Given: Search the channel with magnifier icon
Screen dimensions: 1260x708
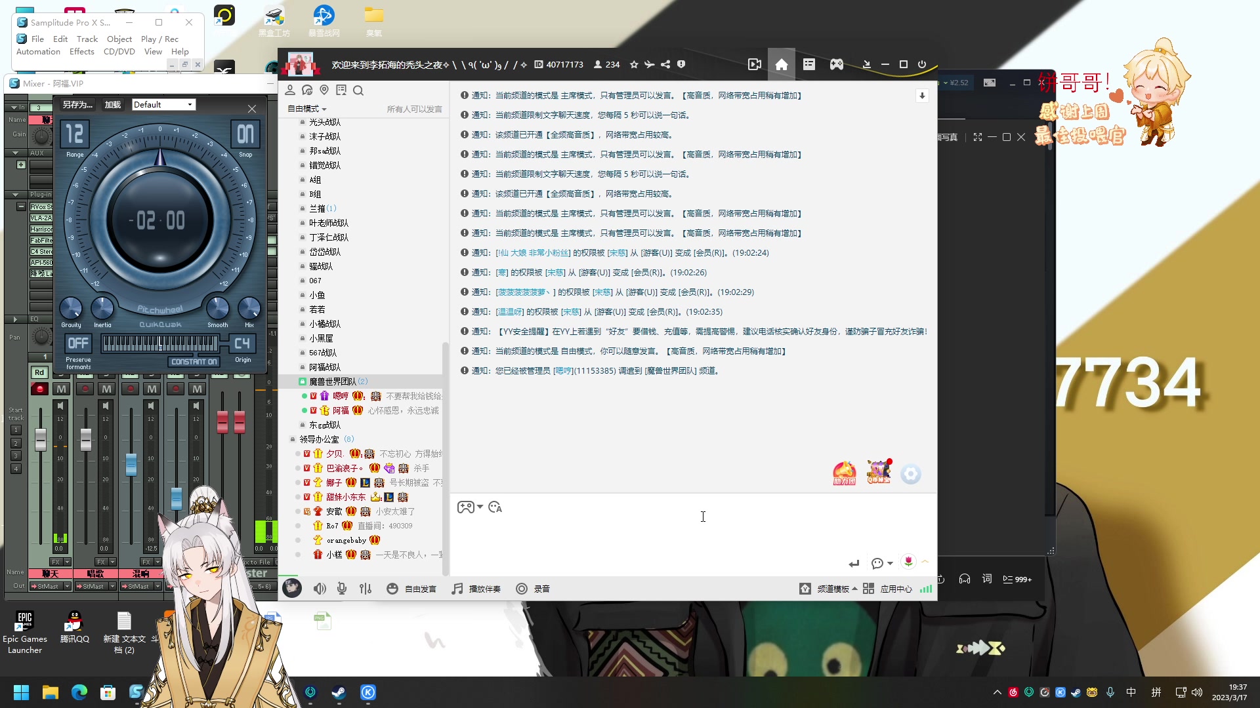Looking at the screenshot, I should pos(358,90).
